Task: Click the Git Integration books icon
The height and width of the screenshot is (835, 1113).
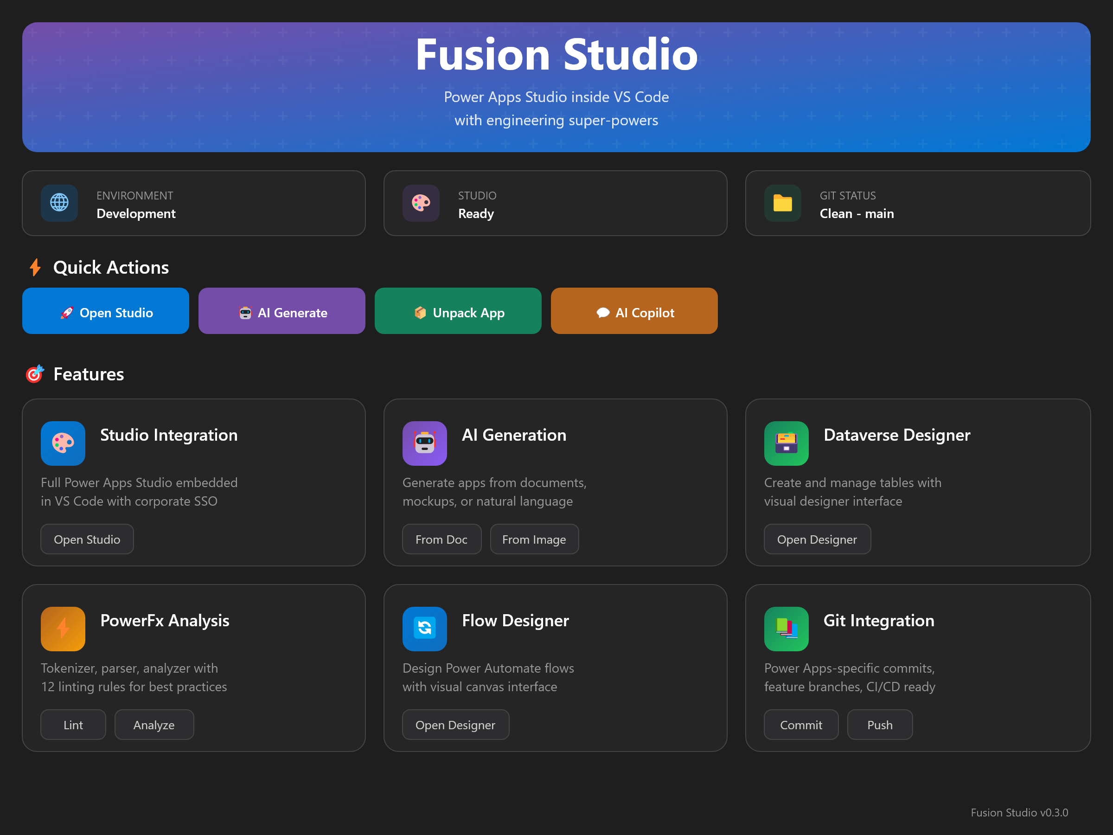Action: click(x=786, y=628)
